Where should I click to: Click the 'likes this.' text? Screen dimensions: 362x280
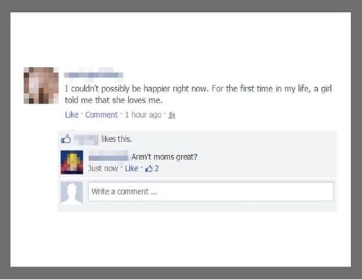pos(116,139)
